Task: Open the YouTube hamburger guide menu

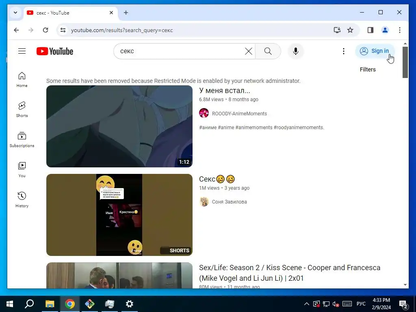Action: point(22,51)
